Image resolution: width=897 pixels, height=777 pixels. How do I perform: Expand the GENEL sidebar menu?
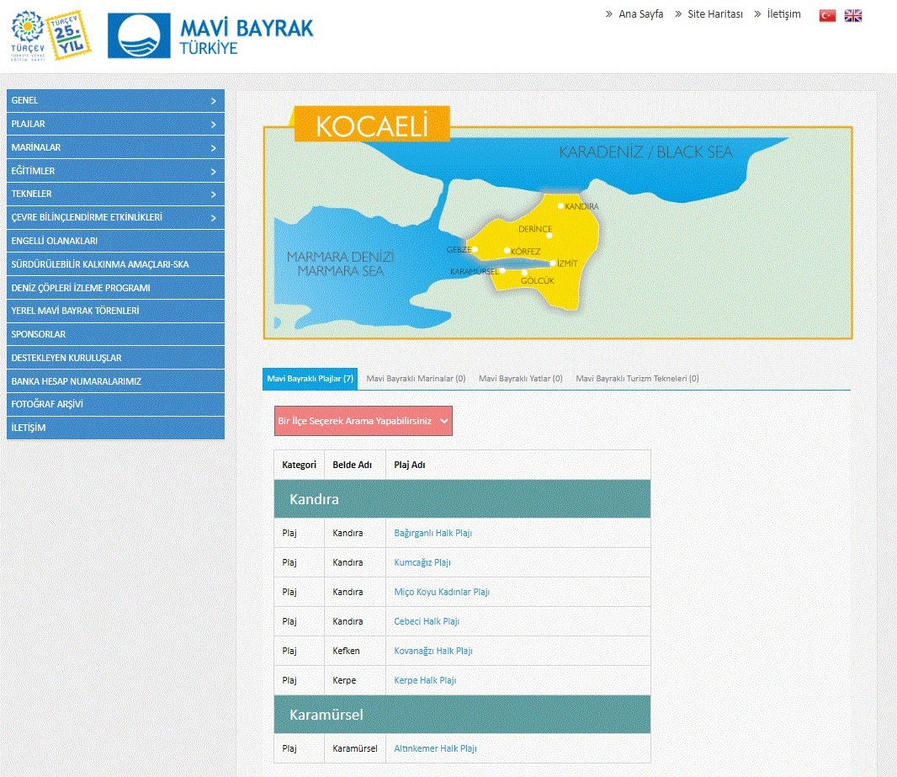pyautogui.click(x=115, y=101)
